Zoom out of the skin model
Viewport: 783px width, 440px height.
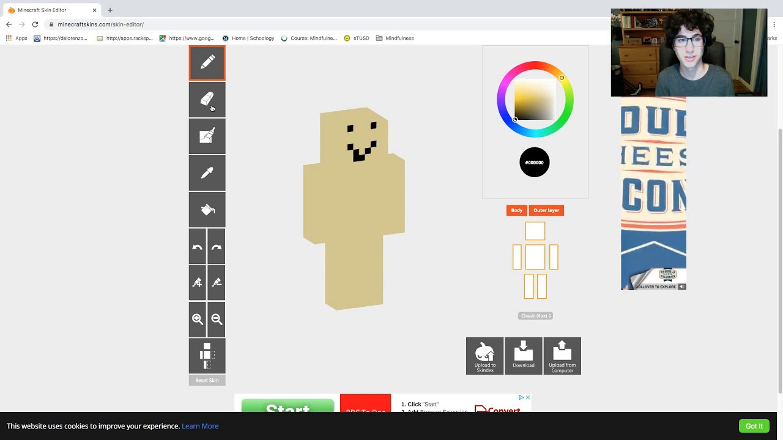(x=217, y=319)
